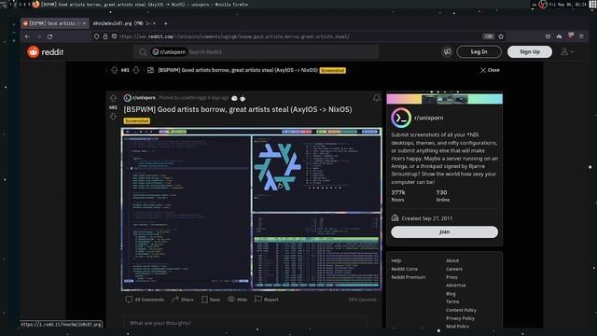Open the About link
The image size is (597, 336).
tap(452, 261)
